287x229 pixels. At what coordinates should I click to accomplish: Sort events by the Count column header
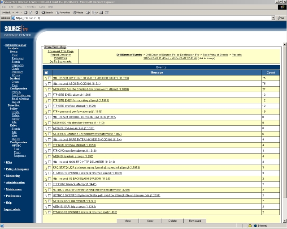271,73
